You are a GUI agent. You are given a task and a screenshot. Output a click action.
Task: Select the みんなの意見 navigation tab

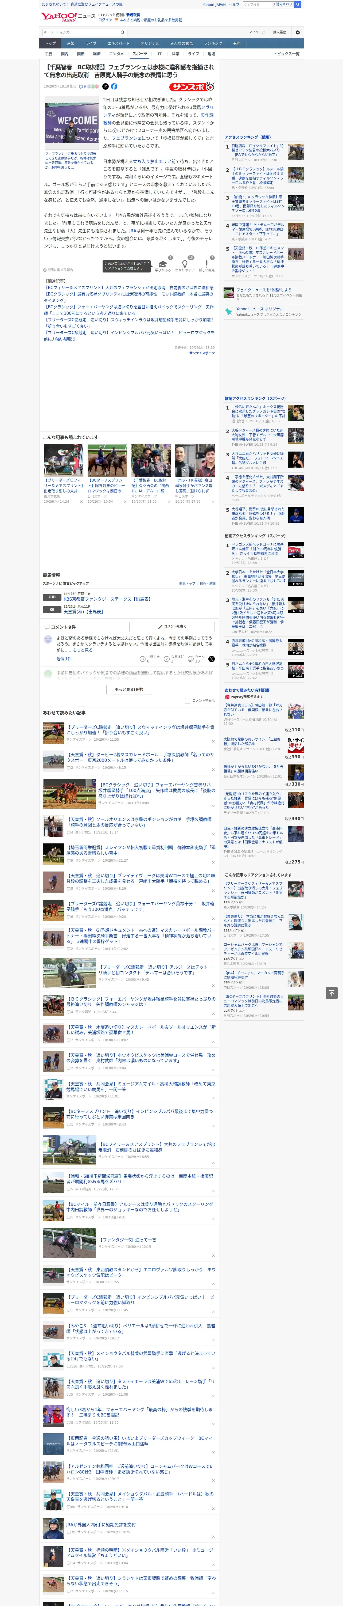click(x=181, y=44)
